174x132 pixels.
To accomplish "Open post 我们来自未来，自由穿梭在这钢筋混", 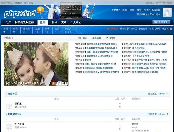I will pos(102,72).
